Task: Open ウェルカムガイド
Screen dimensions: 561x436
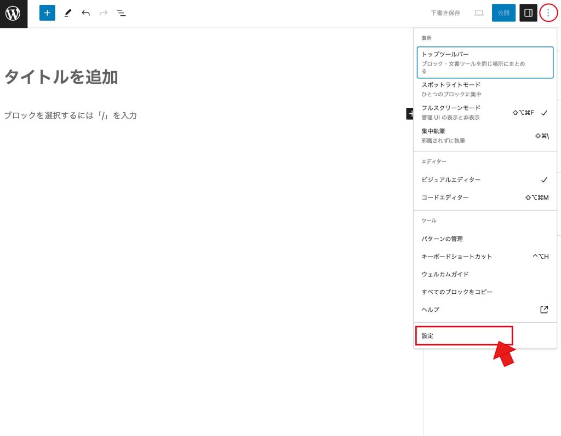Action: (485, 274)
